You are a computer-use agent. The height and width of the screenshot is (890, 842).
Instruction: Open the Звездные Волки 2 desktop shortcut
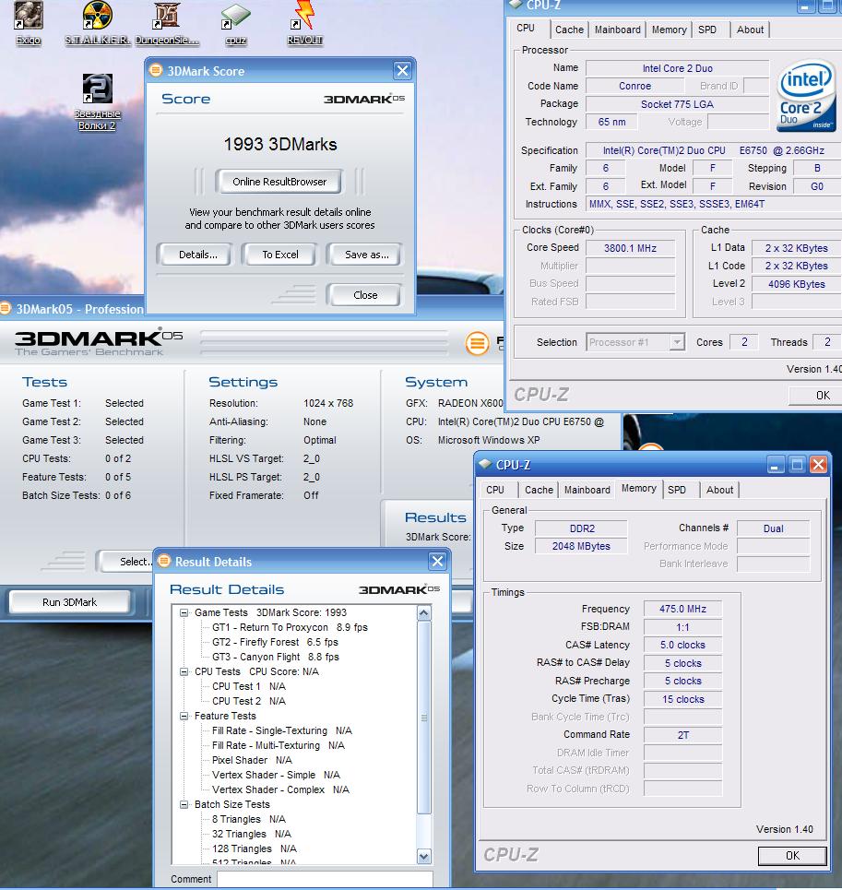97,102
